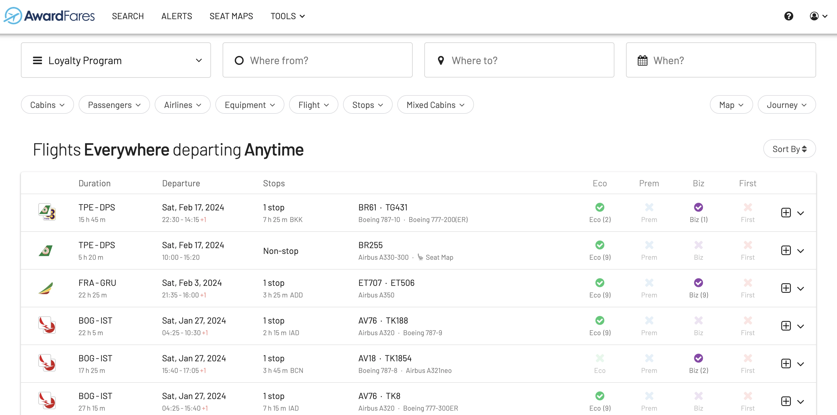
Task: Focus the When? date input
Action: (x=721, y=60)
